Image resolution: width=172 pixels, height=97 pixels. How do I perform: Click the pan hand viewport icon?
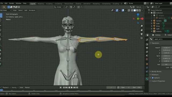click(142, 30)
